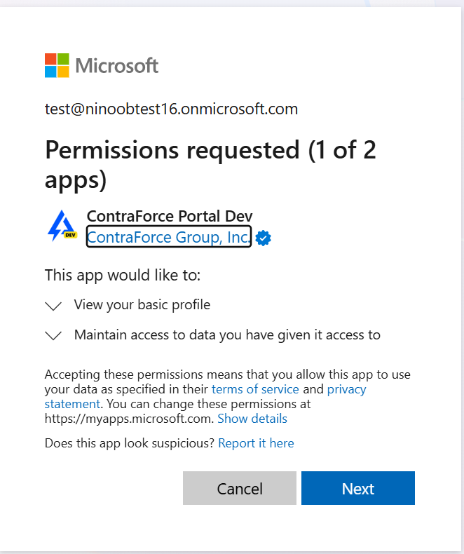Expand 'View your basic profile' permission
Screen dimensions: 464x554
tap(54, 306)
